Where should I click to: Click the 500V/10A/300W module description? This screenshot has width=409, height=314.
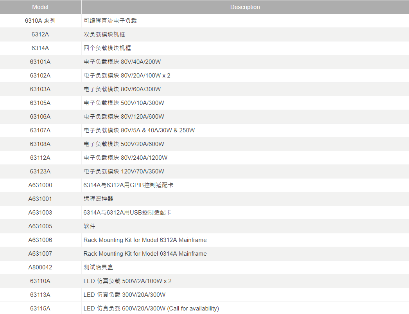click(x=124, y=103)
